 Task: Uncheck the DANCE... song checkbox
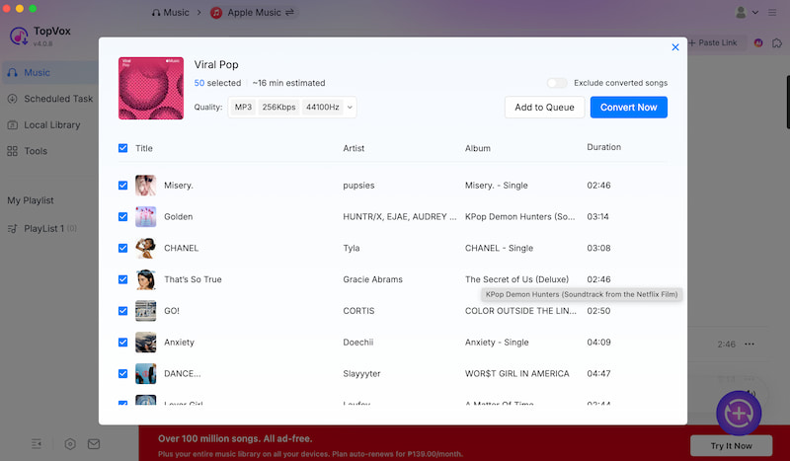click(x=122, y=373)
